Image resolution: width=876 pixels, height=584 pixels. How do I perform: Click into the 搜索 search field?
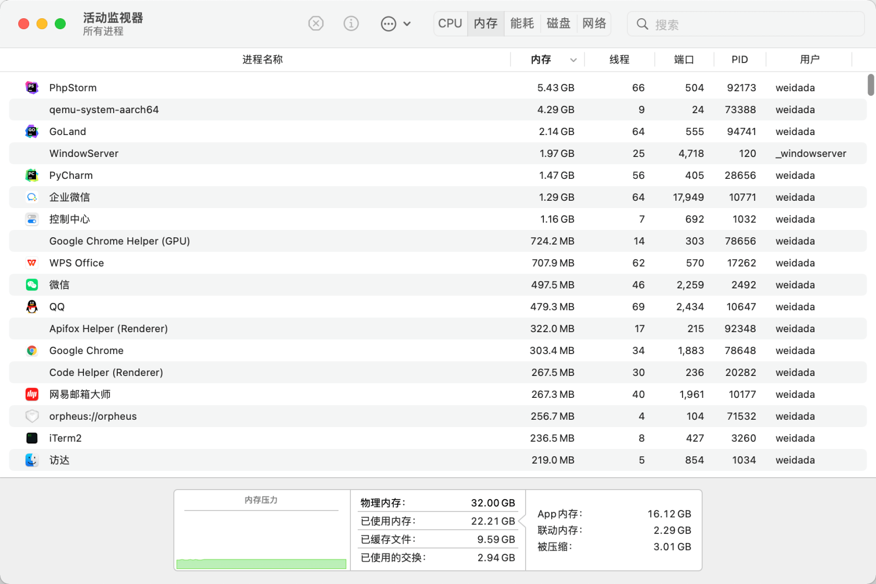[746, 24]
